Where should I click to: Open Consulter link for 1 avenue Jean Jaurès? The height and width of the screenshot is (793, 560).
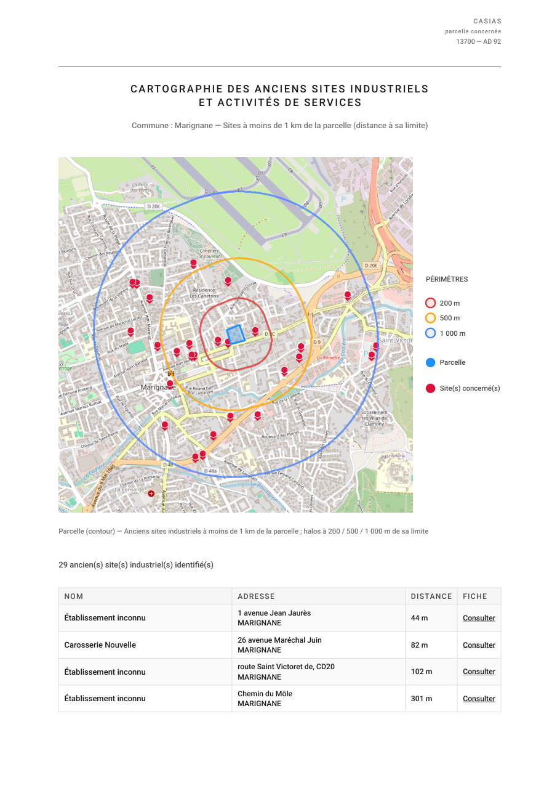[x=479, y=618]
